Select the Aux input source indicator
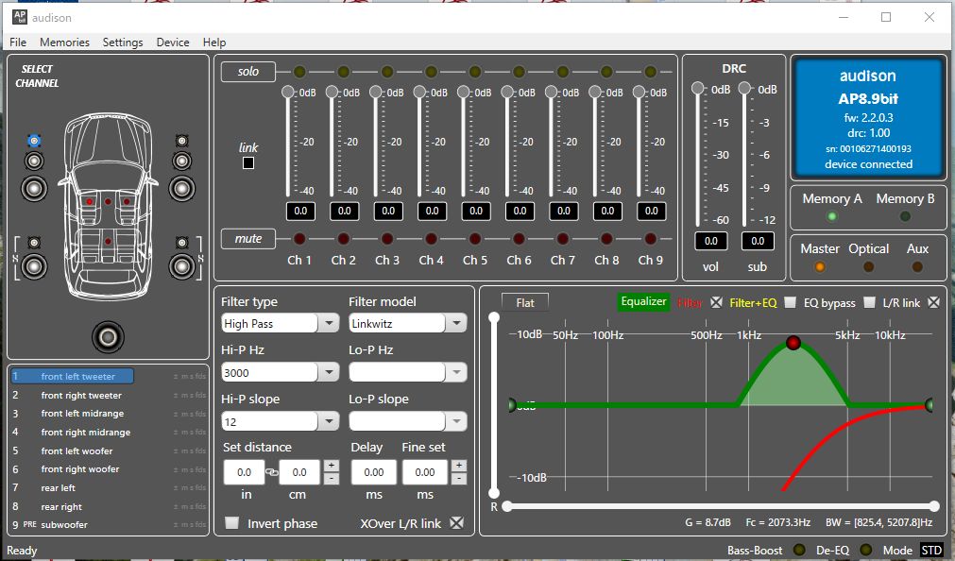955x561 pixels. tap(916, 266)
